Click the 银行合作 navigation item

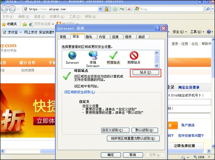tap(28, 63)
